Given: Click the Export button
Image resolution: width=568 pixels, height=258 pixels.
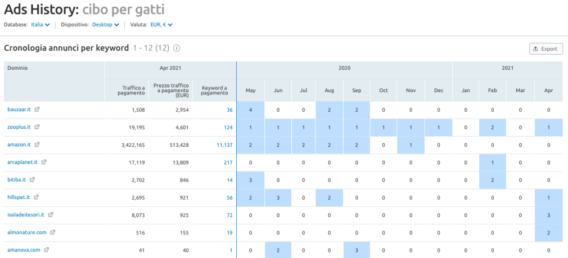Looking at the screenshot, I should (x=546, y=49).
